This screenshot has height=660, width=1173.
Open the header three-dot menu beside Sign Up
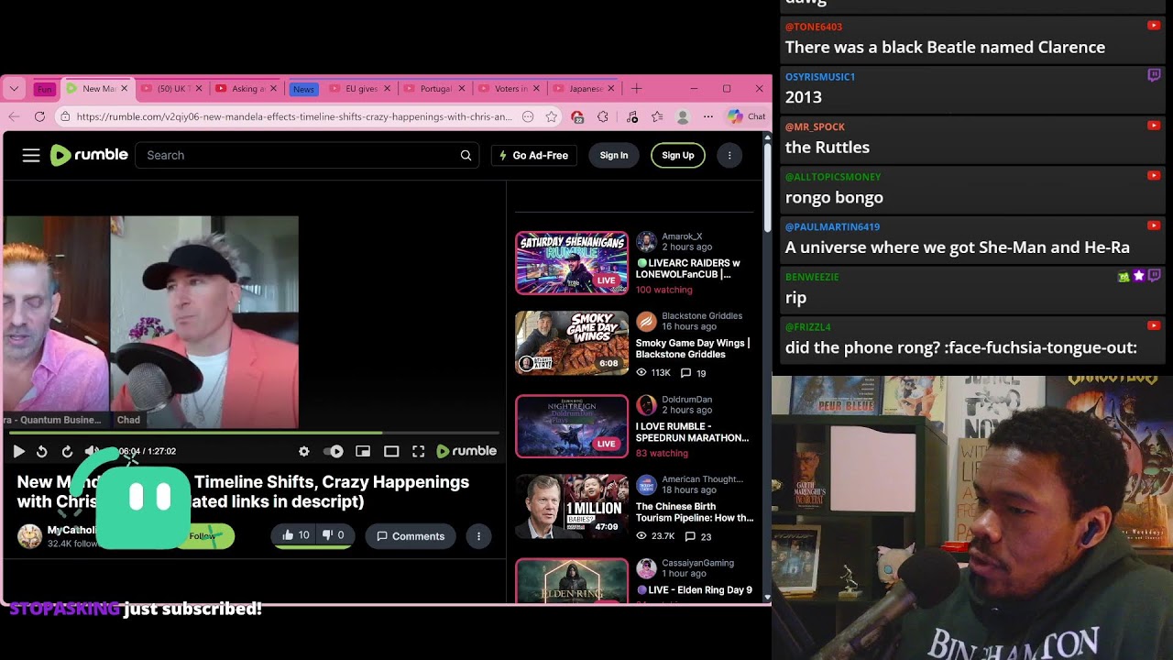[729, 156]
